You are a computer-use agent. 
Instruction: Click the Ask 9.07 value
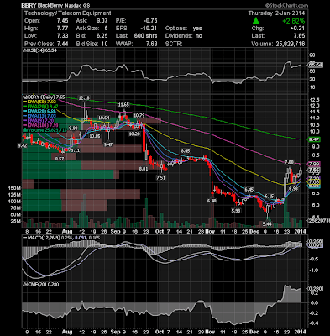pos(102,21)
